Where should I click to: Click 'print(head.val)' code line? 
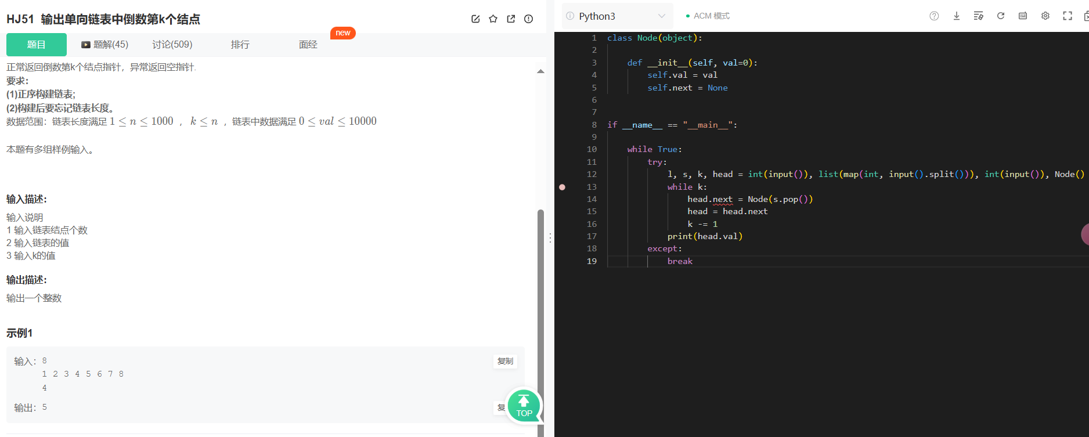click(x=705, y=236)
